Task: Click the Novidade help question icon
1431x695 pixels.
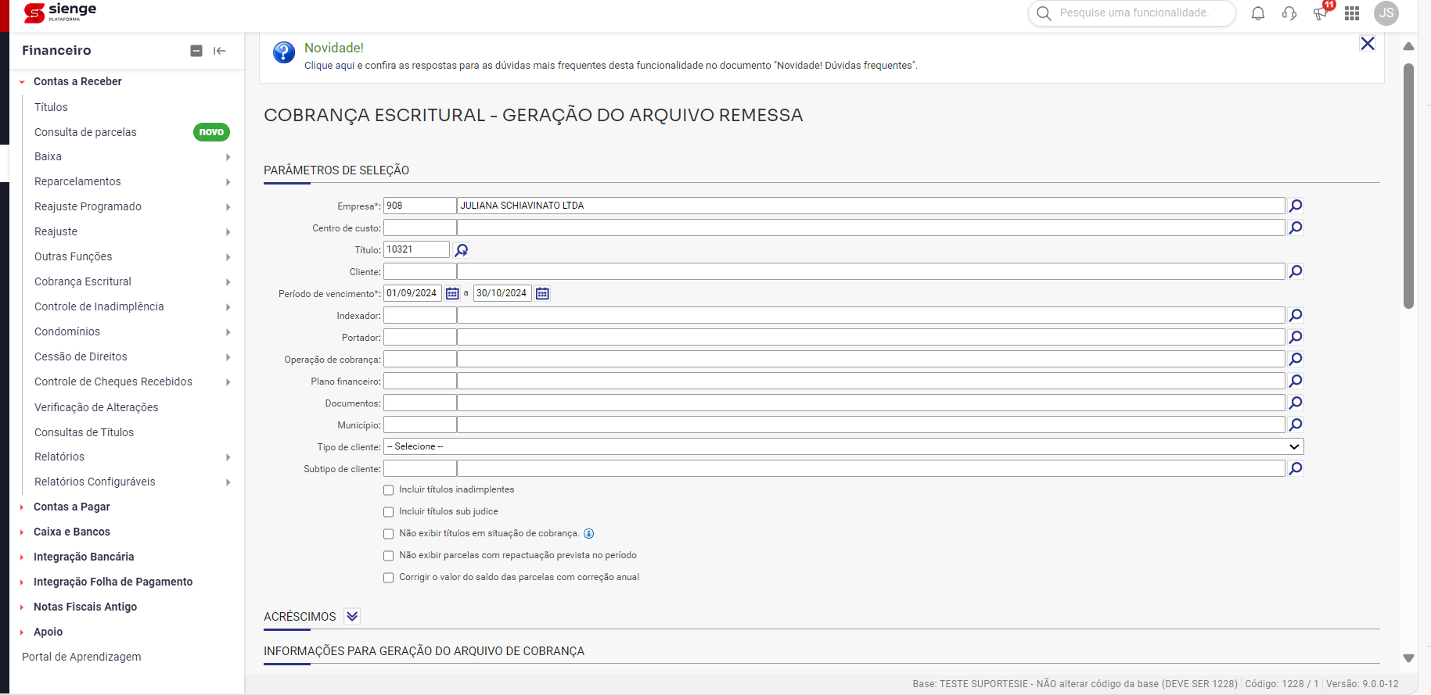Action: (284, 52)
